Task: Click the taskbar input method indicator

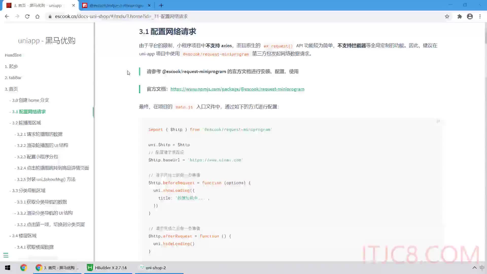Action: pyautogui.click(x=482, y=268)
